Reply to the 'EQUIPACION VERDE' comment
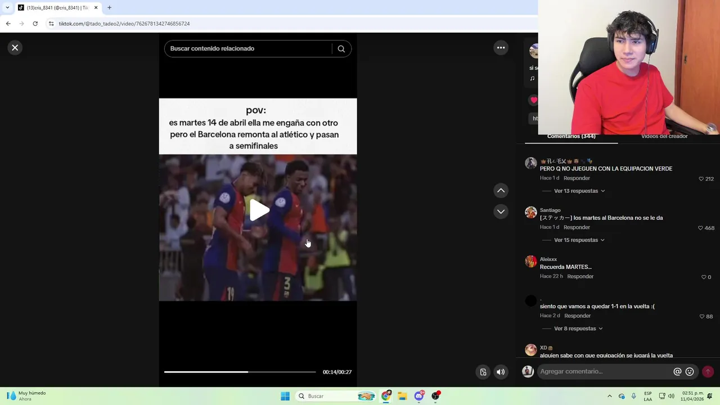Screen dimensions: 720x405 point(577,178)
